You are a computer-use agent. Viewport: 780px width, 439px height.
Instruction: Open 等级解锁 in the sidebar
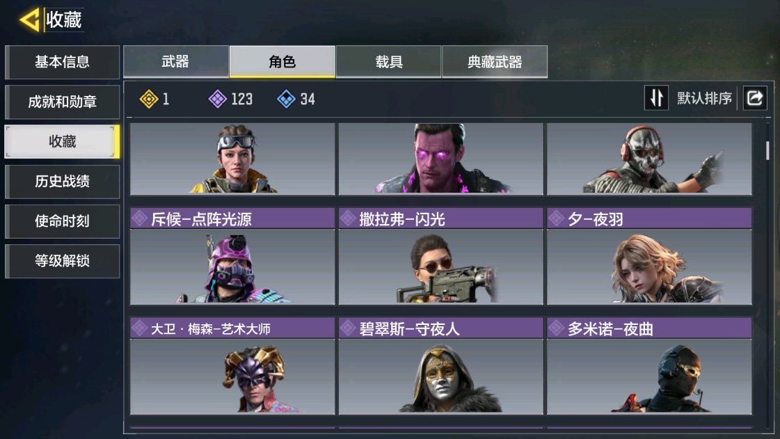(x=62, y=261)
